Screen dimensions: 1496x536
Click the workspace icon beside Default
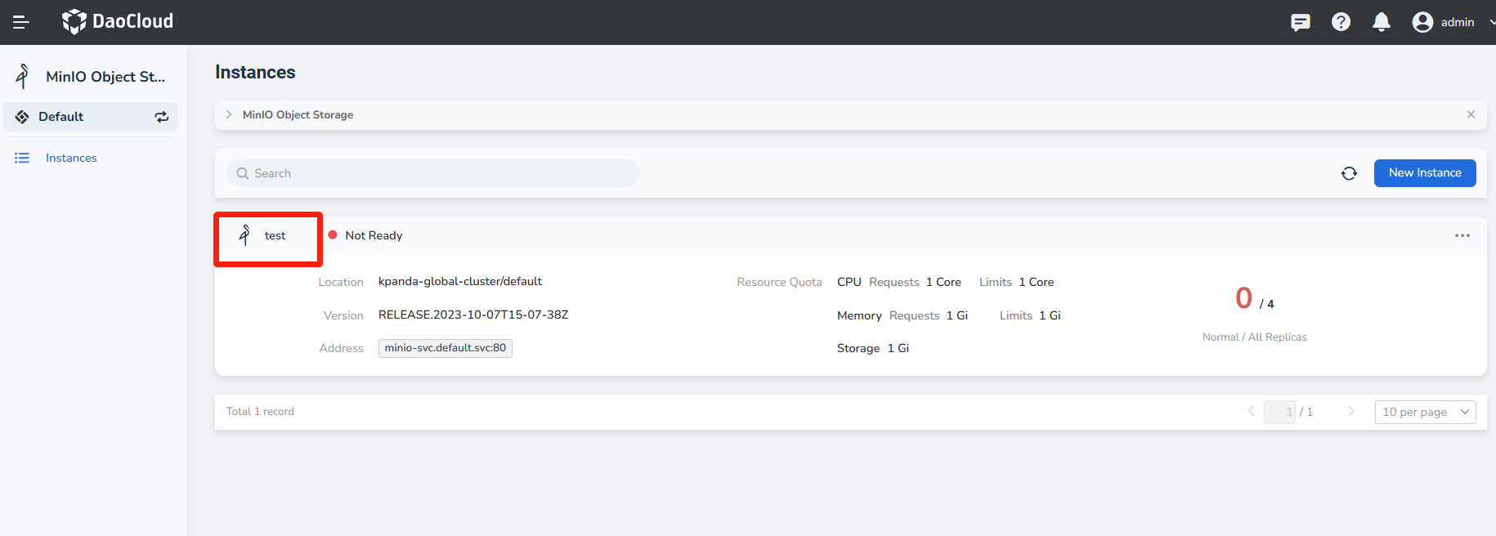(x=22, y=117)
